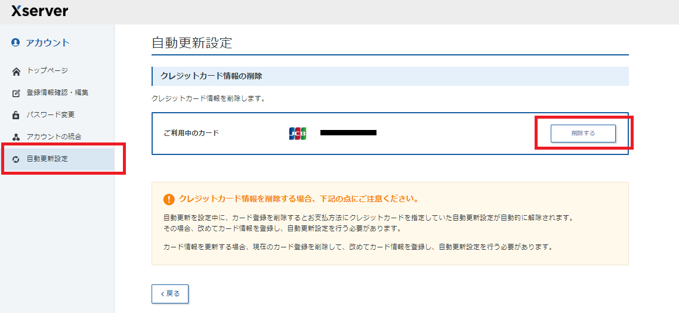Select 自動更新設定 sidebar item

[x=47, y=159]
